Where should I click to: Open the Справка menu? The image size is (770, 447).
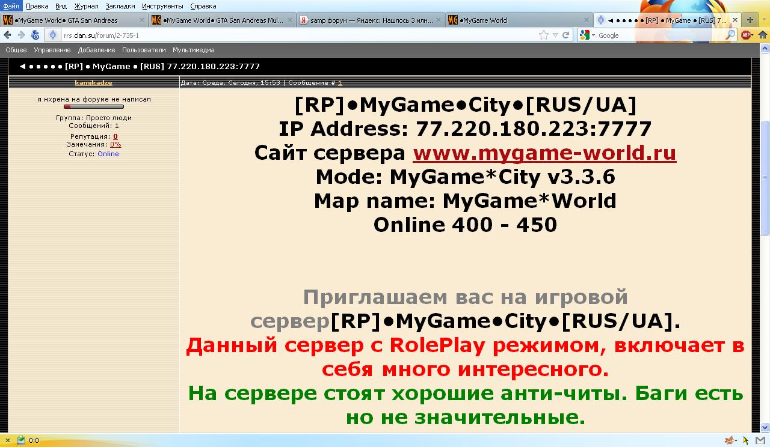(x=203, y=6)
